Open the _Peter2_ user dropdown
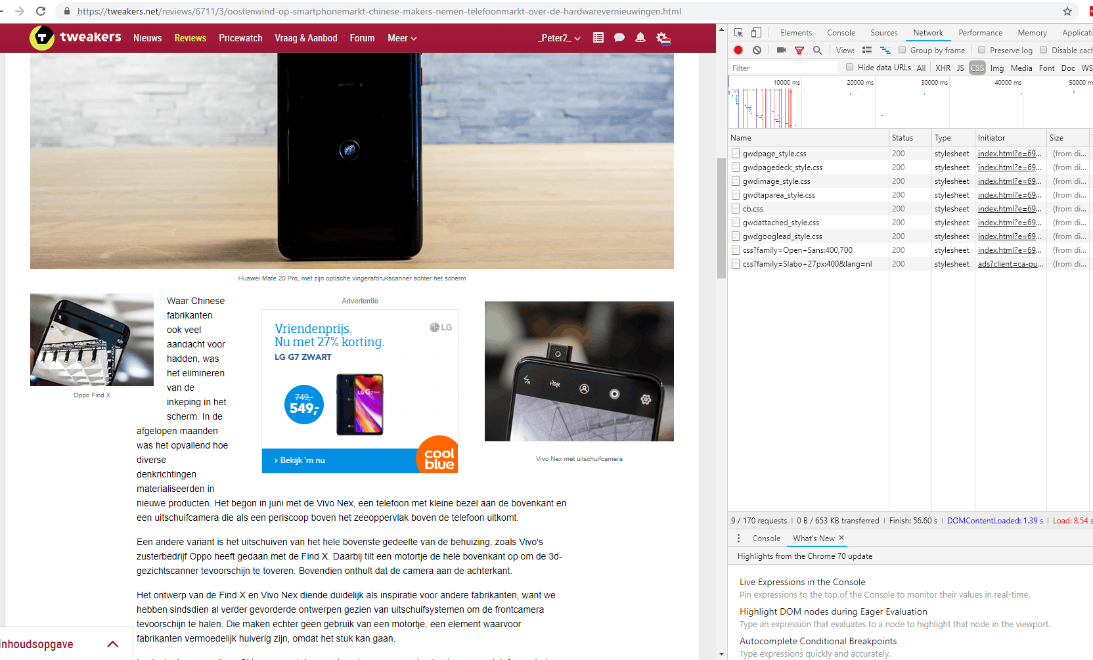 pos(560,38)
